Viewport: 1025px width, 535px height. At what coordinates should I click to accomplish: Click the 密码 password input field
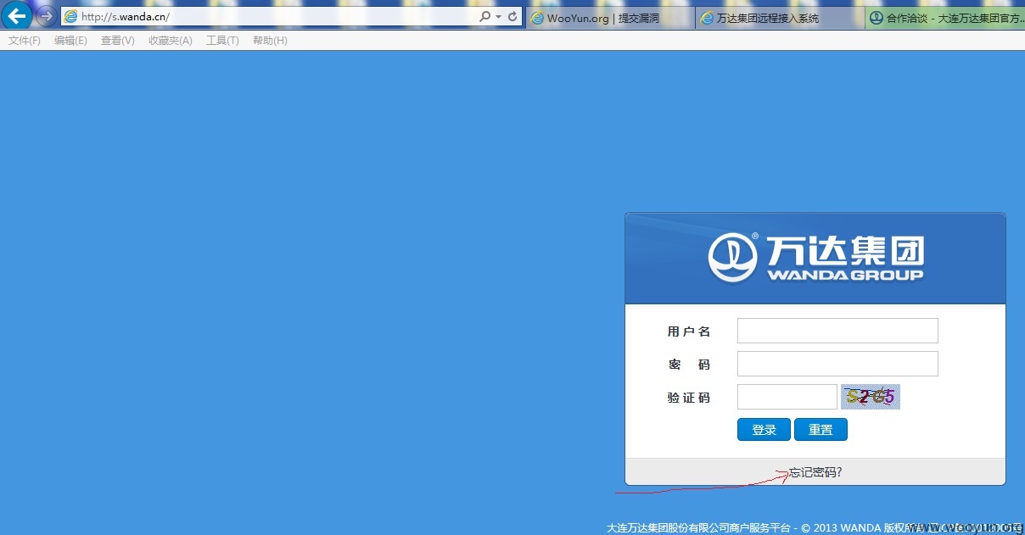(837, 364)
